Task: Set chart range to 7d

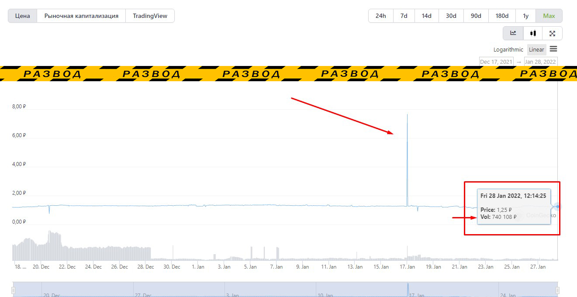Action: 404,16
